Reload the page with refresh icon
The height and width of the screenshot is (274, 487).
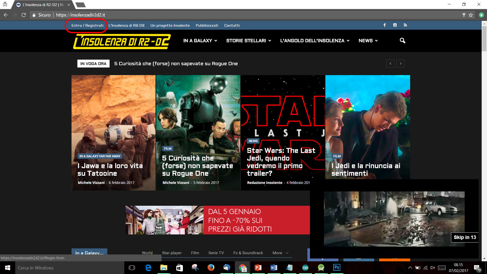[x=24, y=15]
